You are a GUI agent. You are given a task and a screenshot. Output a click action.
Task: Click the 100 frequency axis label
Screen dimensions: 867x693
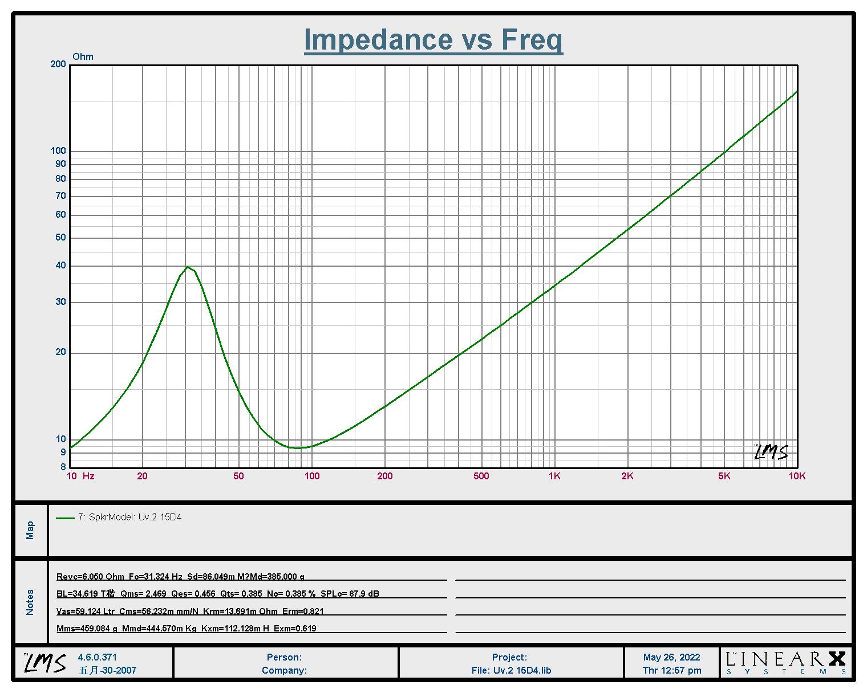coord(312,476)
